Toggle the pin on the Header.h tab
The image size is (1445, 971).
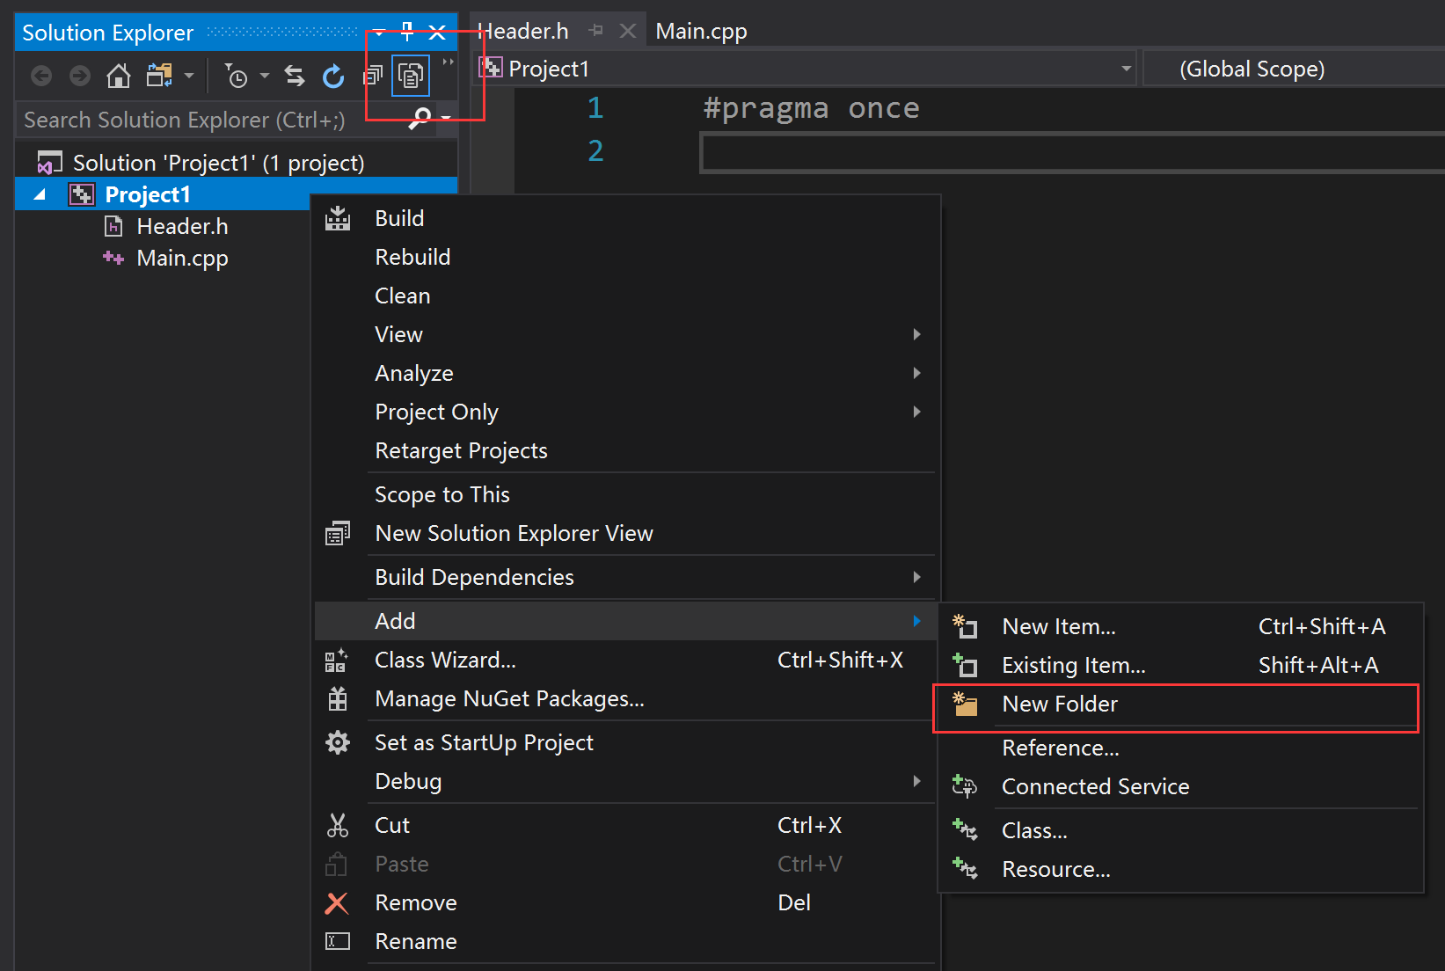point(595,31)
